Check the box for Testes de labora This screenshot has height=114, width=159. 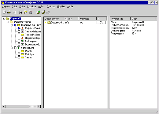coord(19,31)
